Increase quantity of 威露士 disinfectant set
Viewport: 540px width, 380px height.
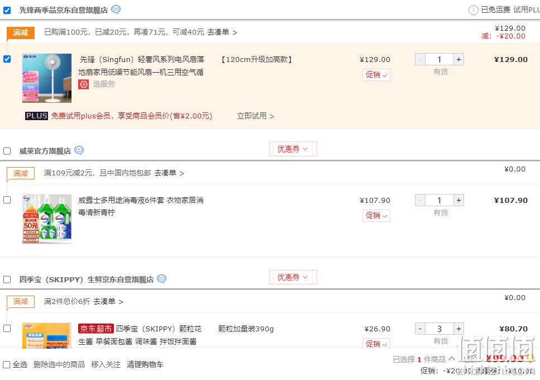point(458,200)
